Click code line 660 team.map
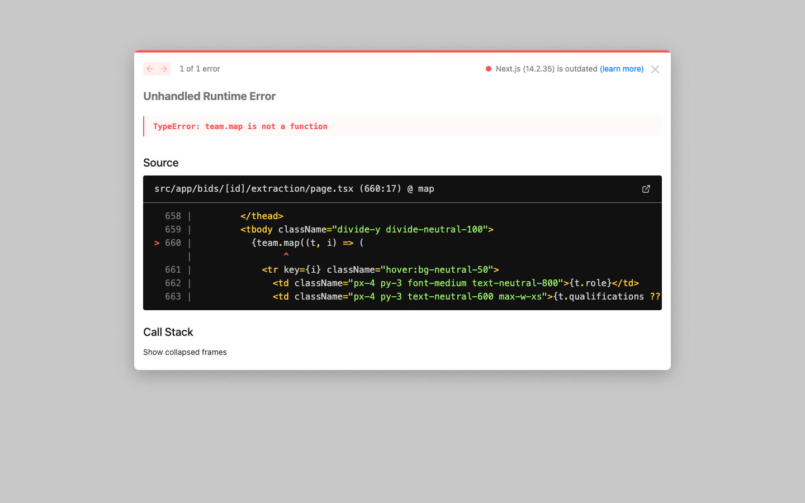 [x=307, y=243]
